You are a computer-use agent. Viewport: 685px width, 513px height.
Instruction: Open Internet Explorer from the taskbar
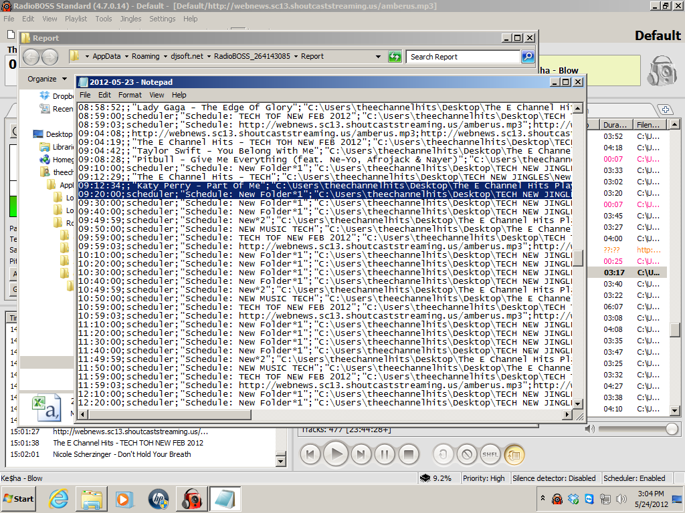click(x=58, y=498)
